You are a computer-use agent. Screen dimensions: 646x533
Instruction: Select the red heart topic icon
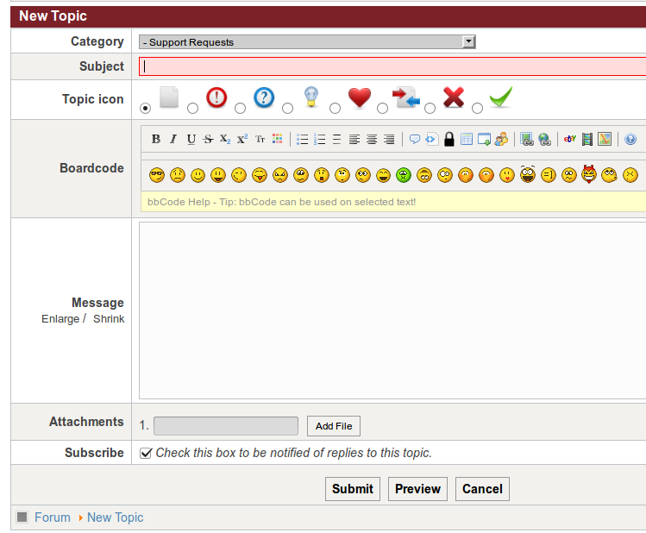pyautogui.click(x=335, y=109)
